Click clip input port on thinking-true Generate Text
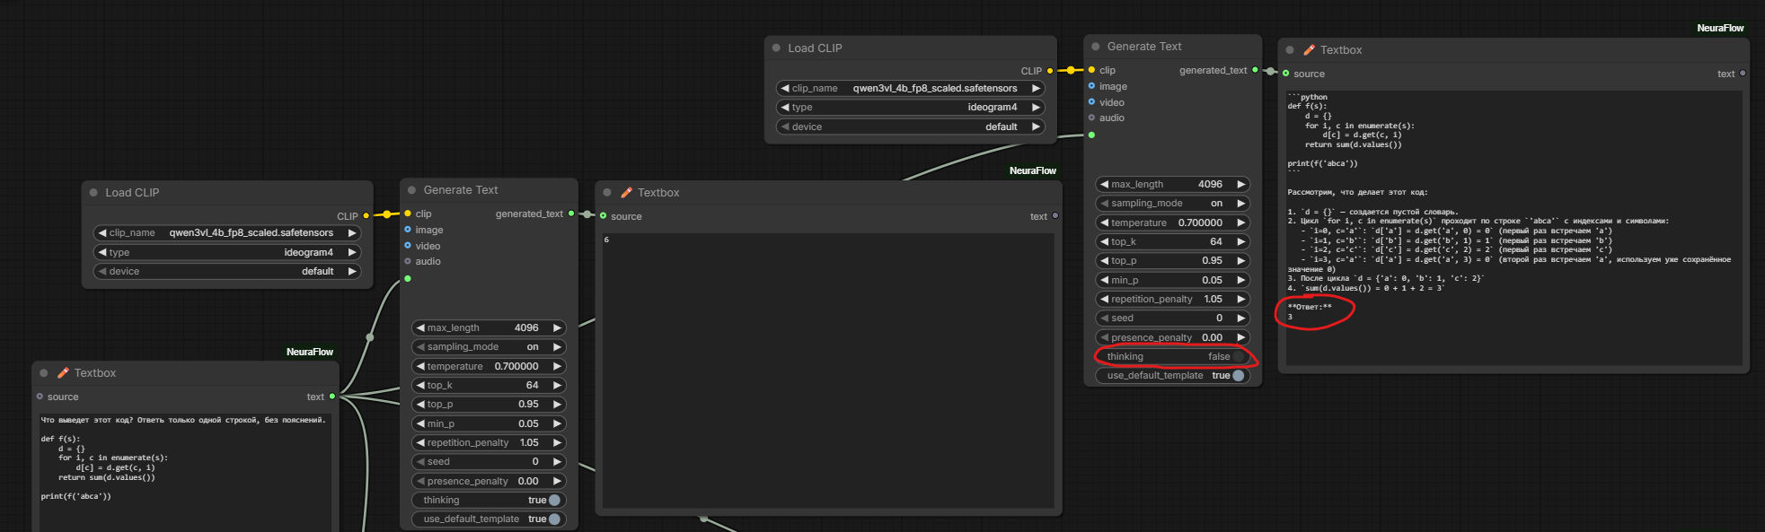Screen dimensions: 1765x532 (408, 214)
